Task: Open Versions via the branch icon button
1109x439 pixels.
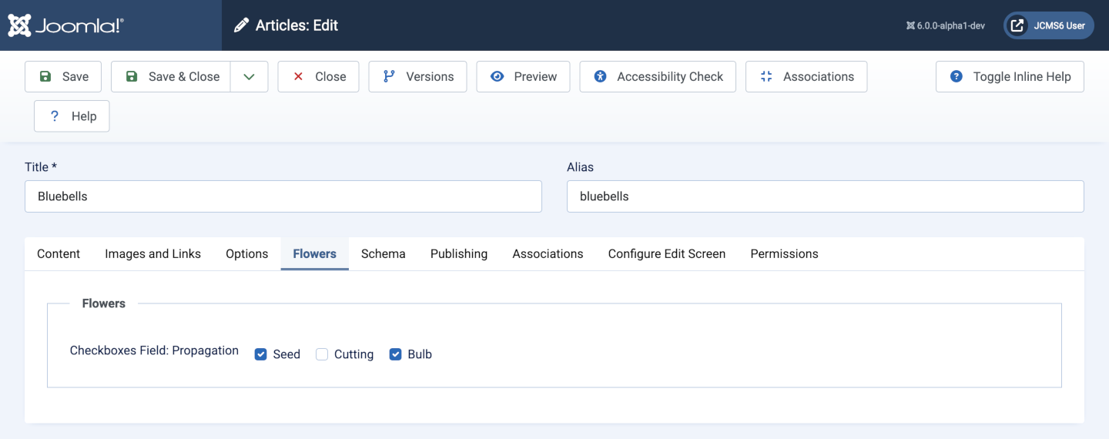Action: [x=417, y=76]
